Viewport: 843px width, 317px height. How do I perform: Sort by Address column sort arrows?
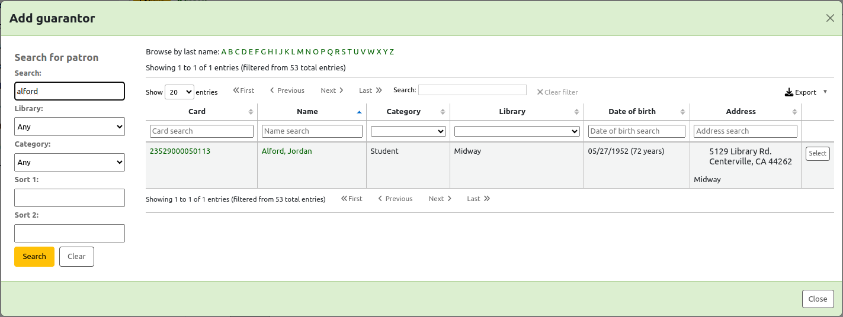pyautogui.click(x=794, y=112)
